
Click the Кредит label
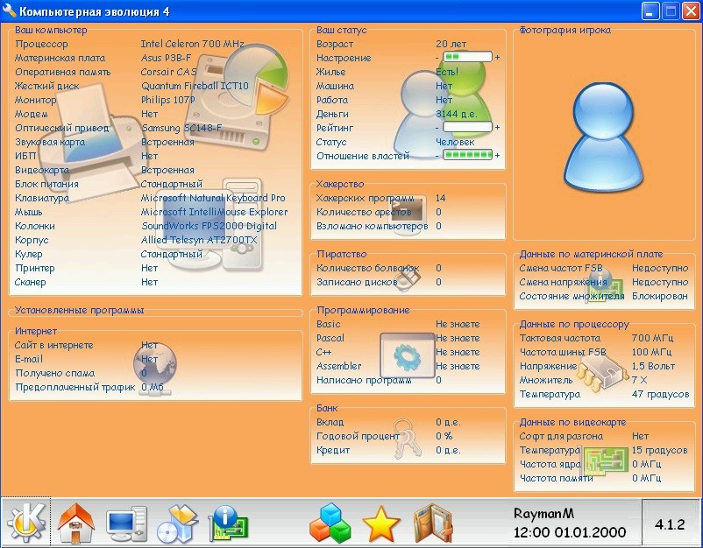click(333, 450)
